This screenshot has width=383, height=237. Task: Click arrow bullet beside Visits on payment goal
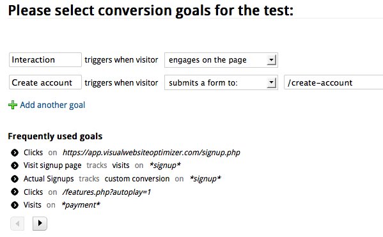(15, 205)
